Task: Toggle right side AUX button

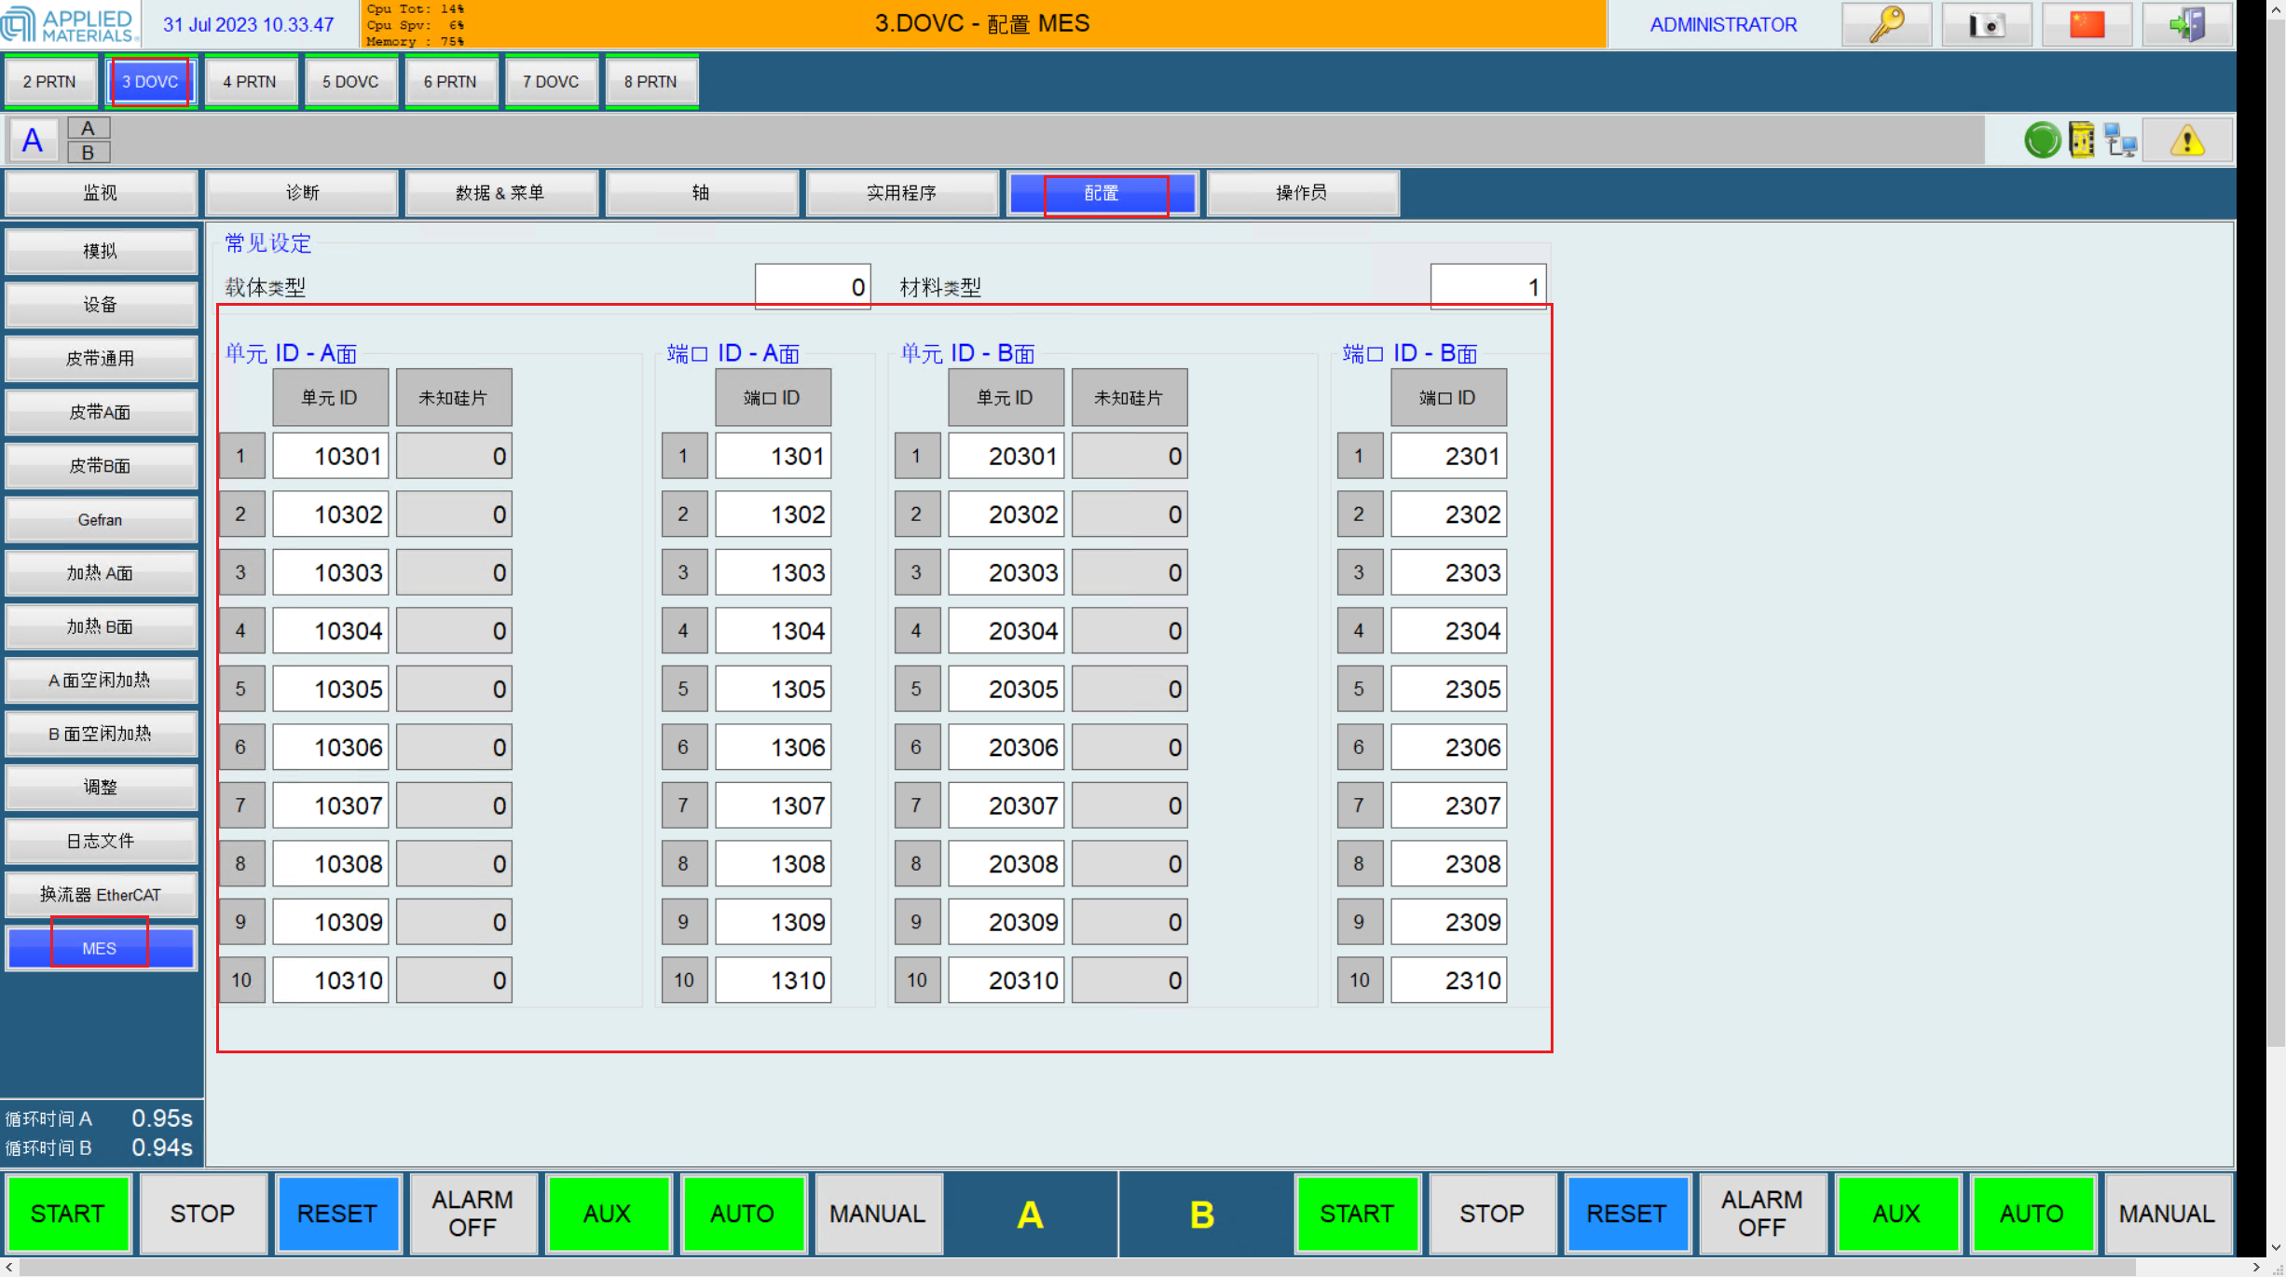Action: tap(1896, 1214)
